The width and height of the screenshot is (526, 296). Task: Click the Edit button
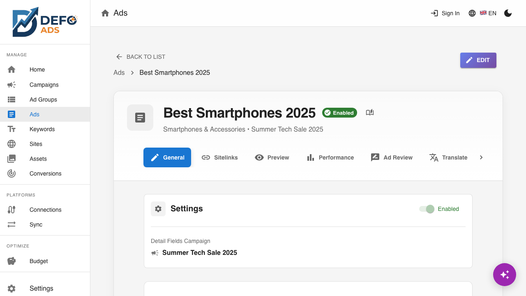pos(478,60)
